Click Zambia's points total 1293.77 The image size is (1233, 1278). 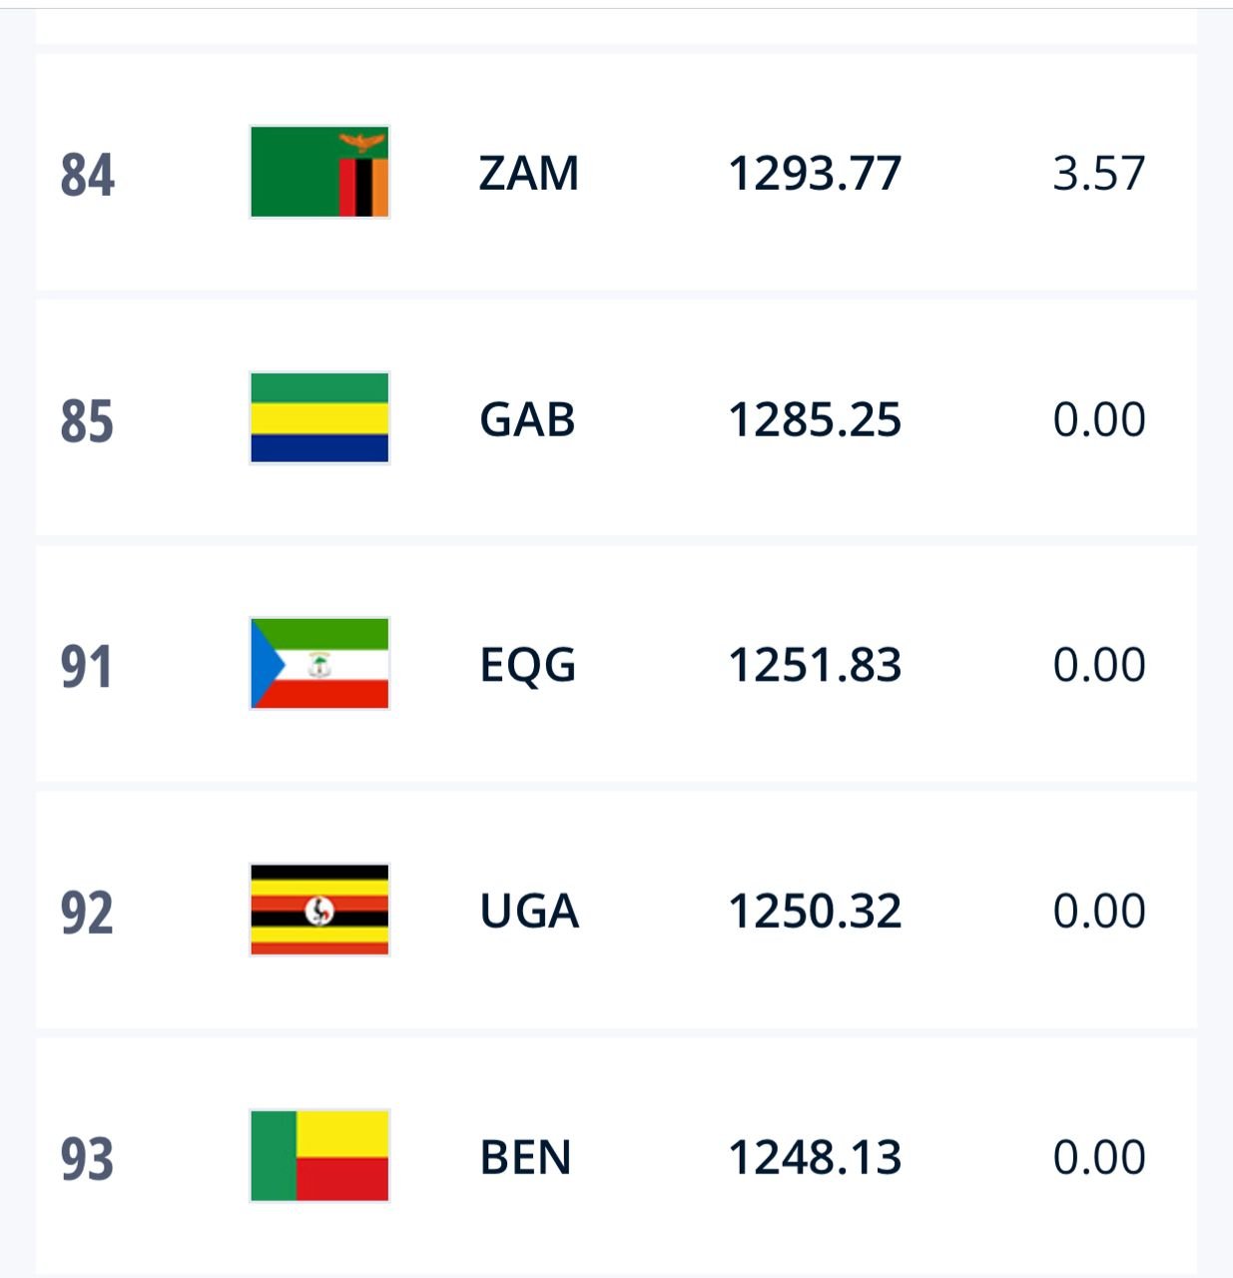(x=815, y=173)
